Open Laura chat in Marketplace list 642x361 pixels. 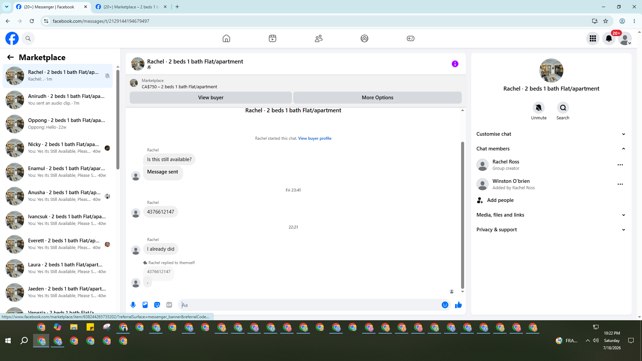58,268
